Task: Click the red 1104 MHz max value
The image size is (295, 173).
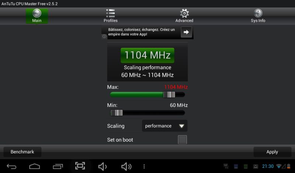Action: [x=176, y=87]
